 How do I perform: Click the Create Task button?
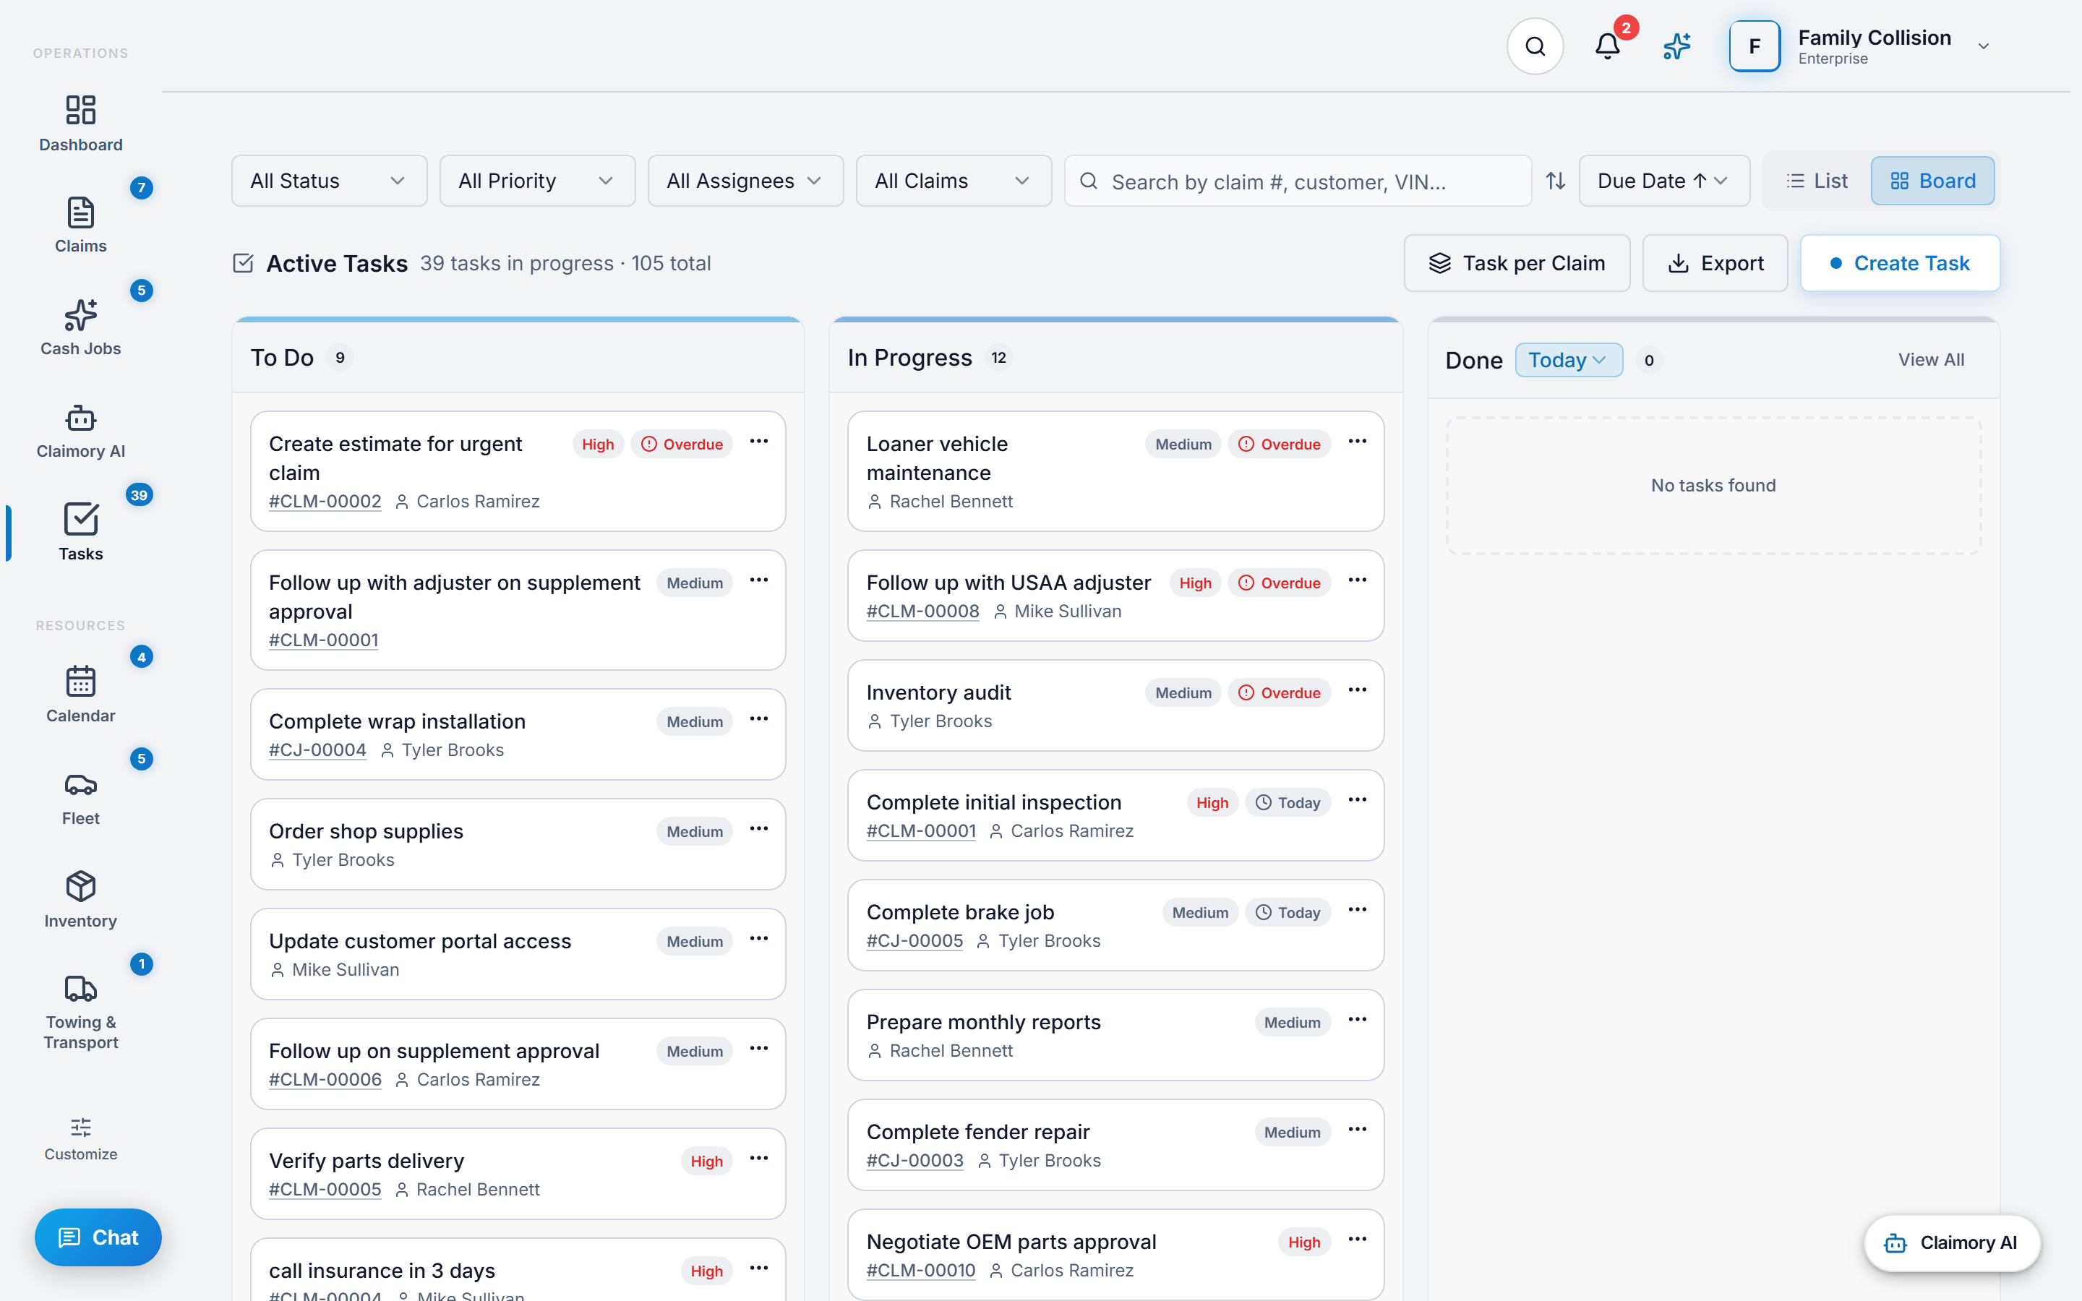tap(1900, 263)
